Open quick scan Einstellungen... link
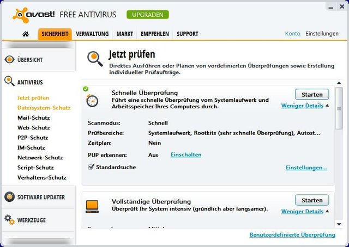The width and height of the screenshot is (349, 247). click(306, 168)
